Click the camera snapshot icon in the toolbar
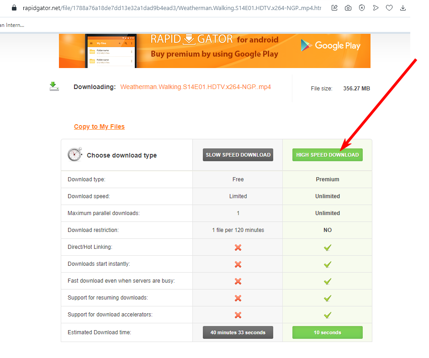 [x=348, y=8]
